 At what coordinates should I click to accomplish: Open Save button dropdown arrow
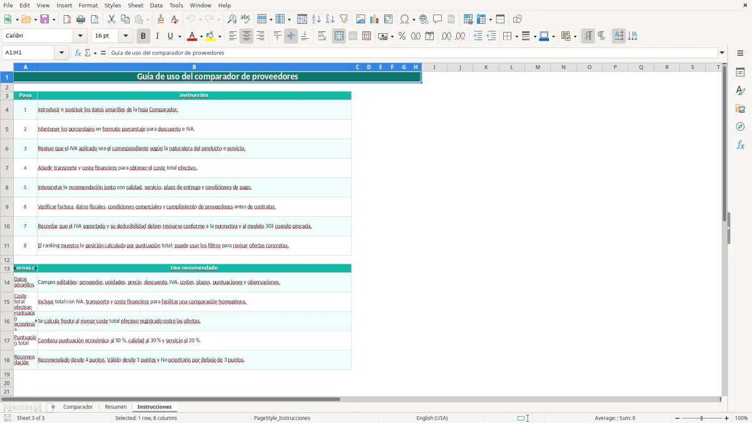pyautogui.click(x=54, y=19)
